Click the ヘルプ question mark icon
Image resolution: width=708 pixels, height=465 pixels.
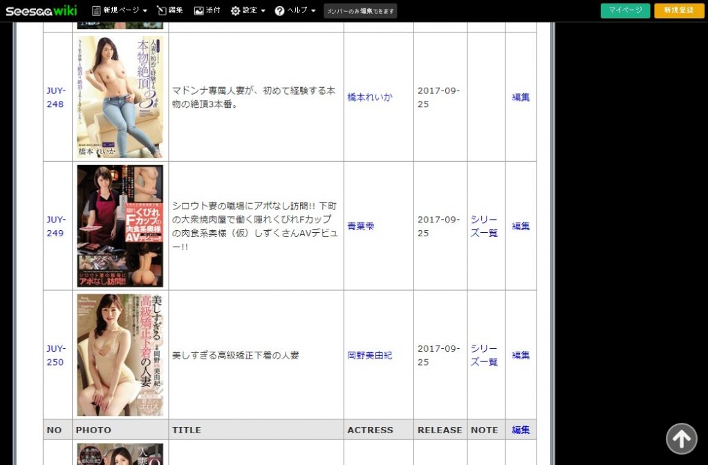(279, 10)
